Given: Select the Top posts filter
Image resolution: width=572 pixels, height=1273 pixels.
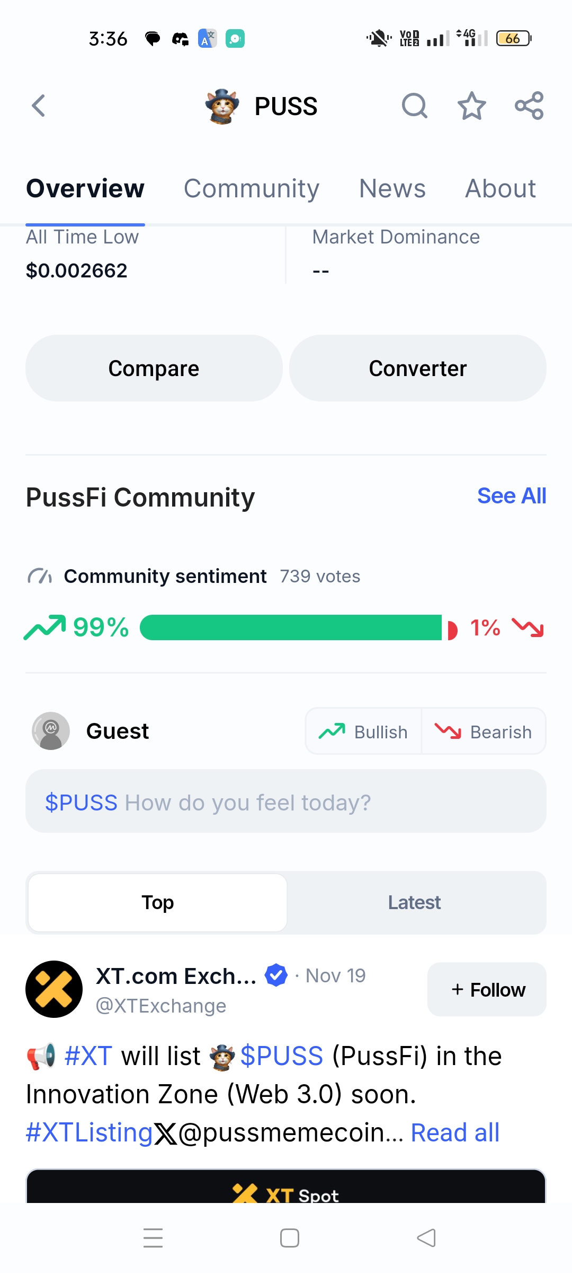Looking at the screenshot, I should [158, 902].
